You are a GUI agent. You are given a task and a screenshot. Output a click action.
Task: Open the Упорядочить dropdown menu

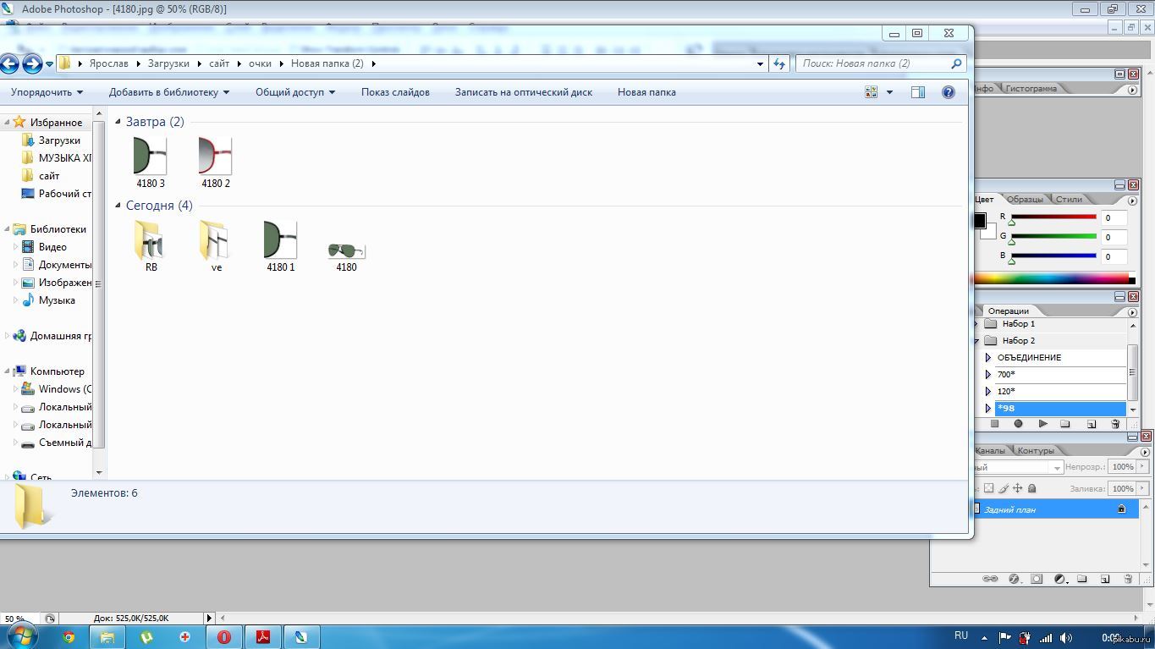tap(47, 92)
